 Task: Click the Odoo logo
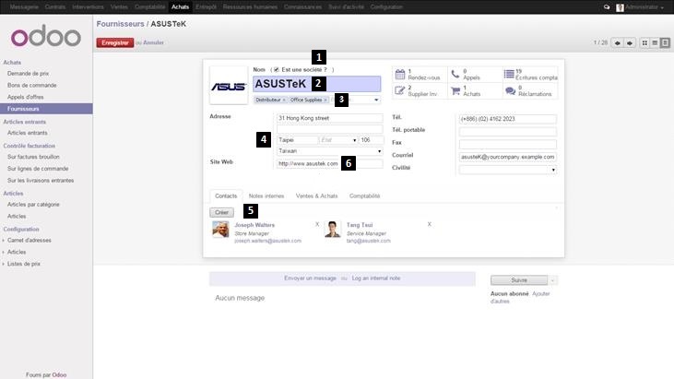point(46,37)
